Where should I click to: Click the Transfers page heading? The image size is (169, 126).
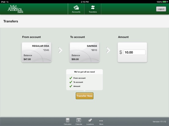tap(11, 21)
